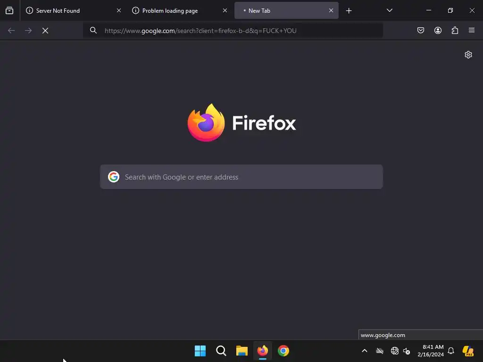Stop loading the current page

tap(45, 31)
